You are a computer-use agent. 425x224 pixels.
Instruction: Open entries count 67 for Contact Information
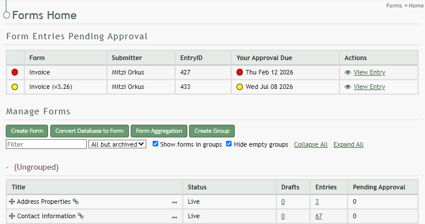[319, 216]
